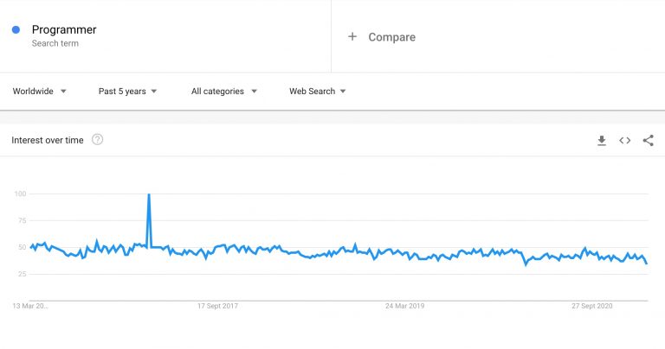Click the Compare button

pyautogui.click(x=391, y=37)
